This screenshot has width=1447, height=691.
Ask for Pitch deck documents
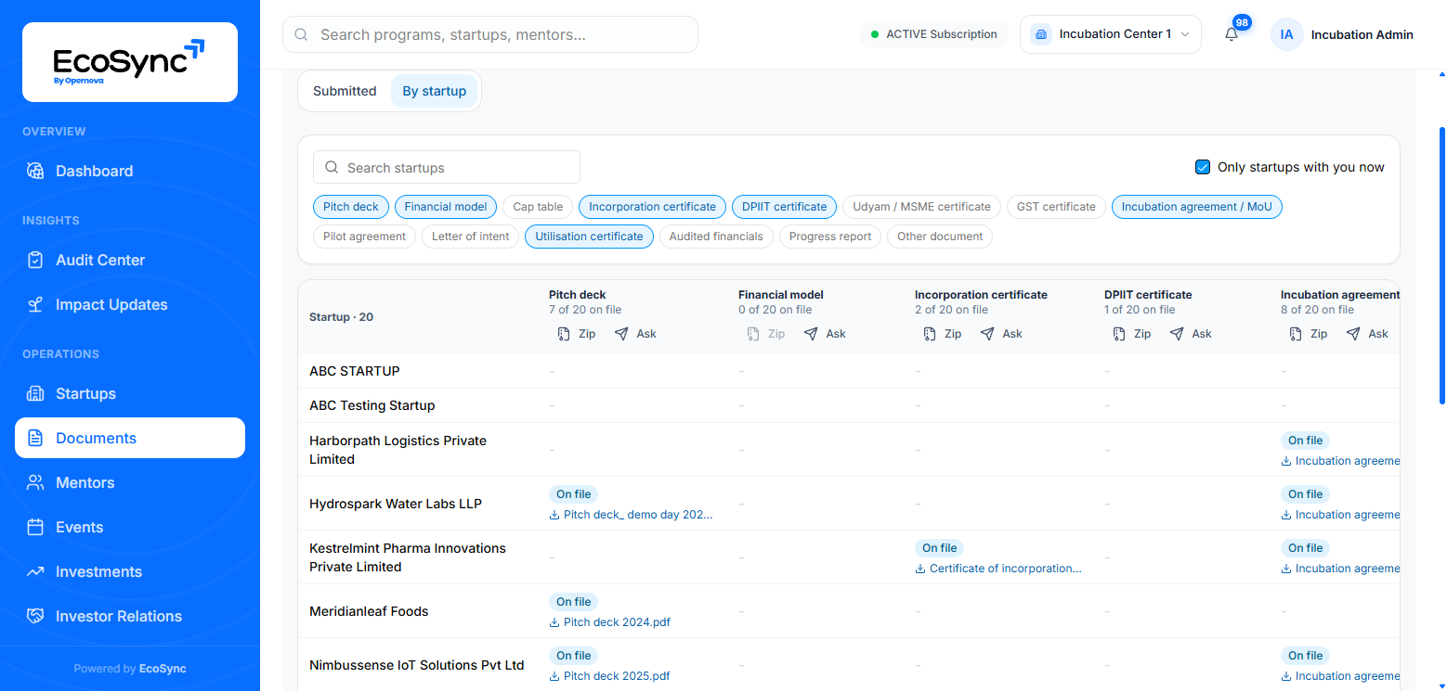click(x=635, y=334)
